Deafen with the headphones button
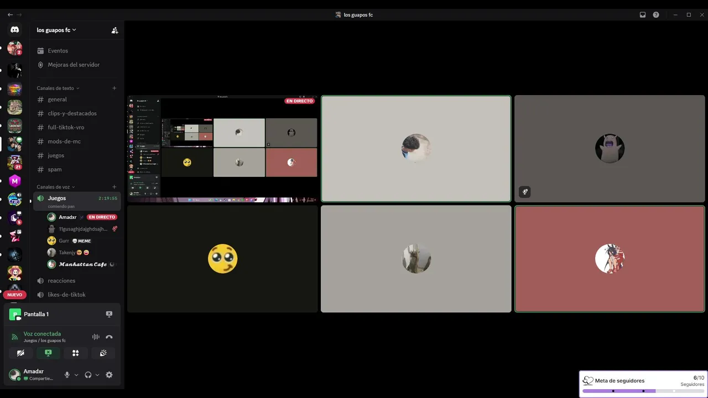The image size is (708, 398). tap(88, 375)
